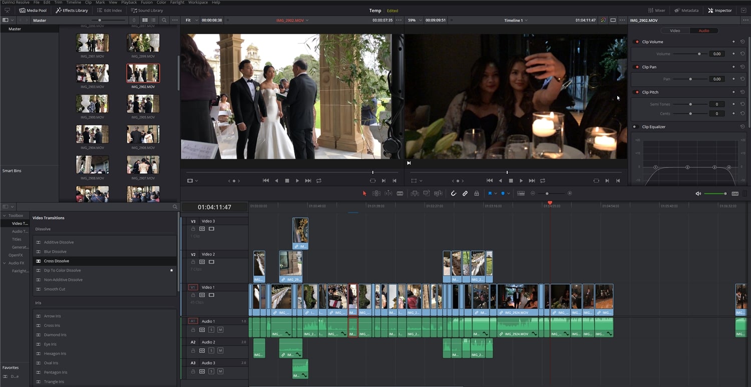Jump to first frame in timeline viewer
The image size is (751, 387).
490,180
